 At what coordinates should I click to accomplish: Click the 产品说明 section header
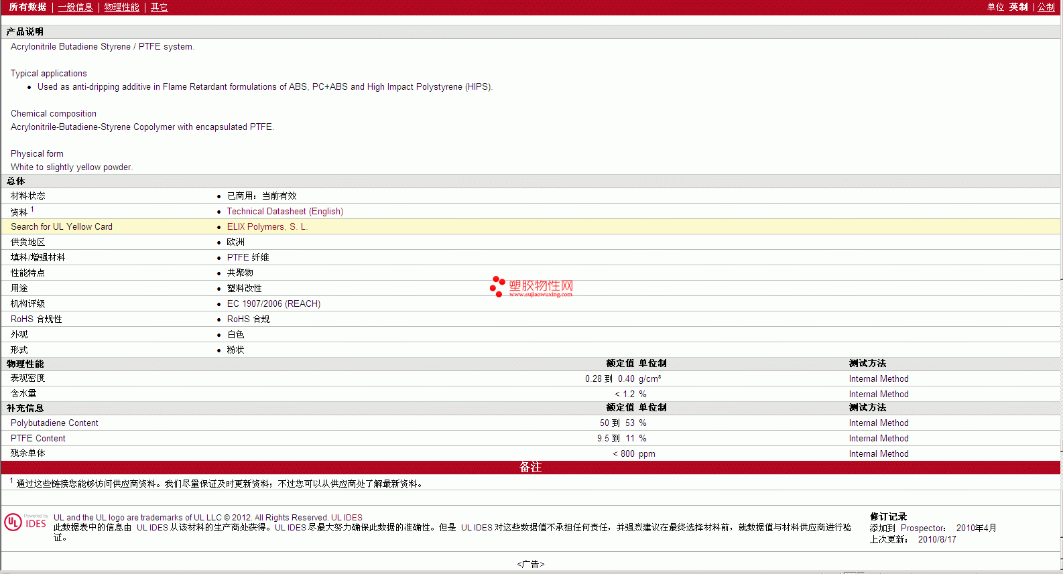(25, 31)
